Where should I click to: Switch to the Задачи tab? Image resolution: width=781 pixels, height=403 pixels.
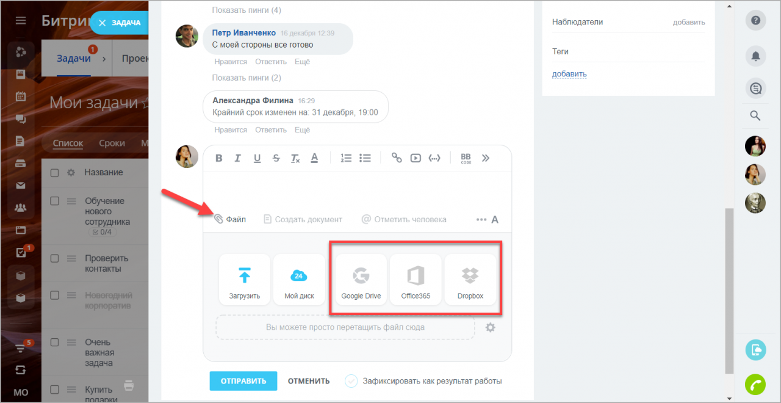click(74, 59)
